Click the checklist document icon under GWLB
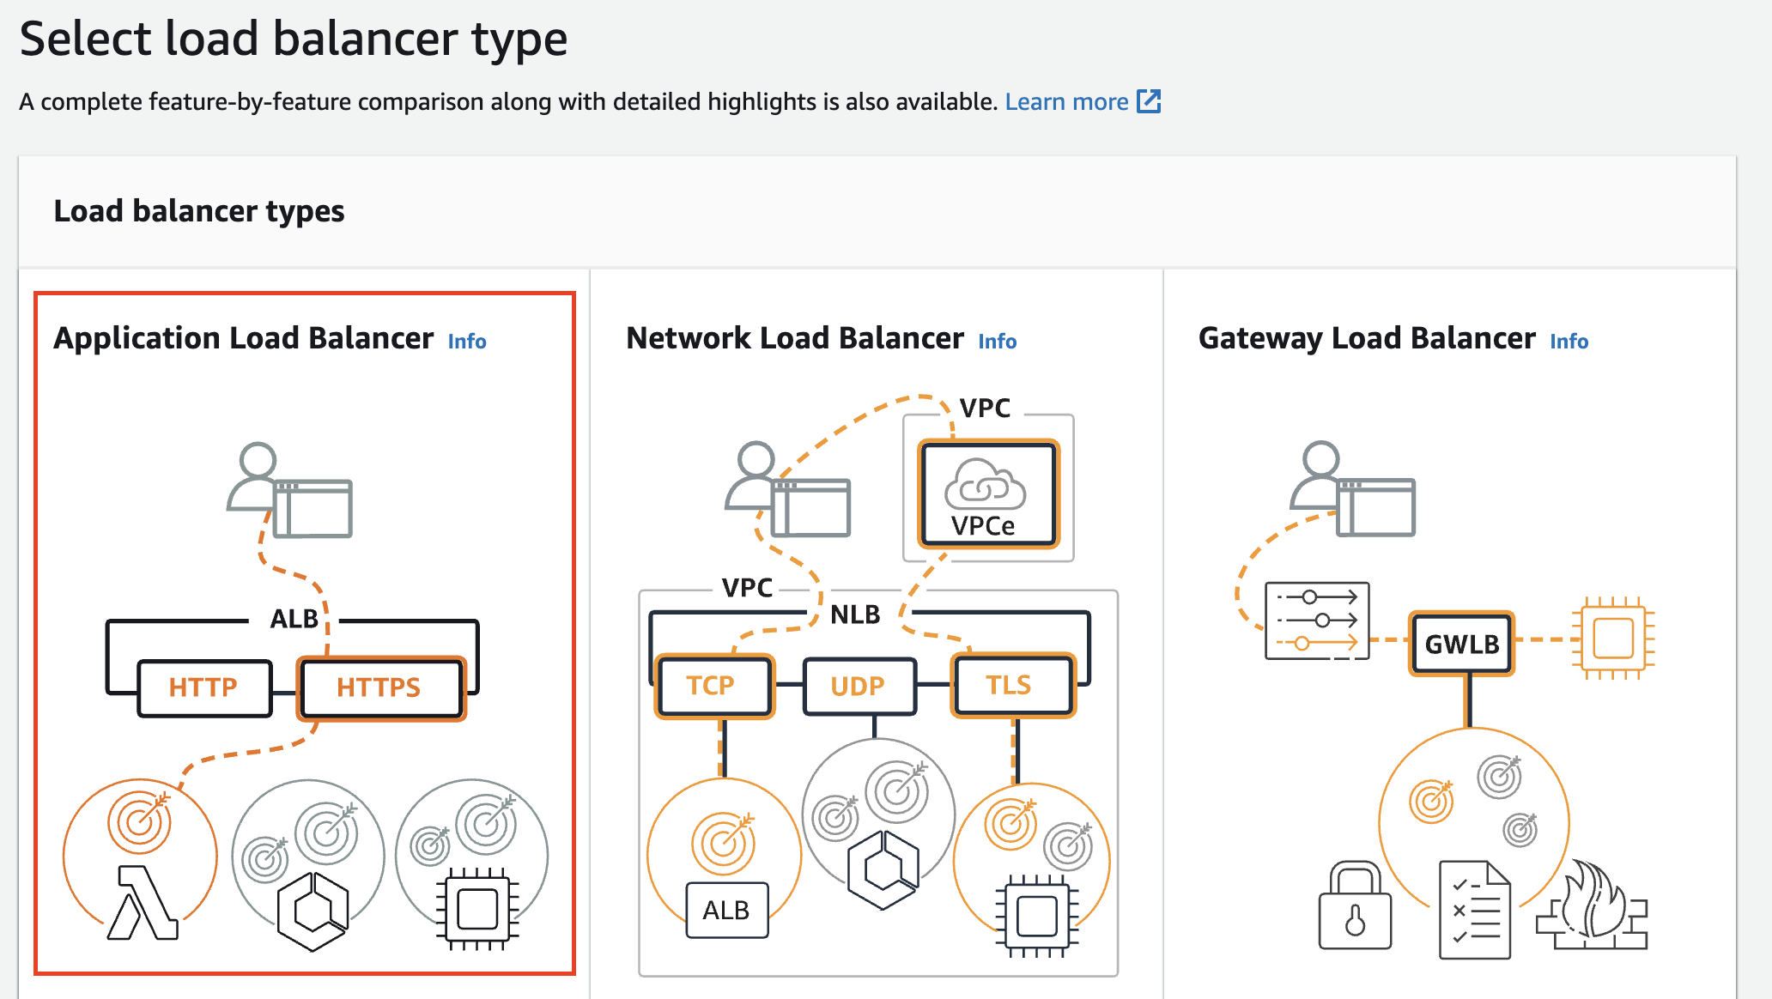The height and width of the screenshot is (999, 1772). 1475,910
